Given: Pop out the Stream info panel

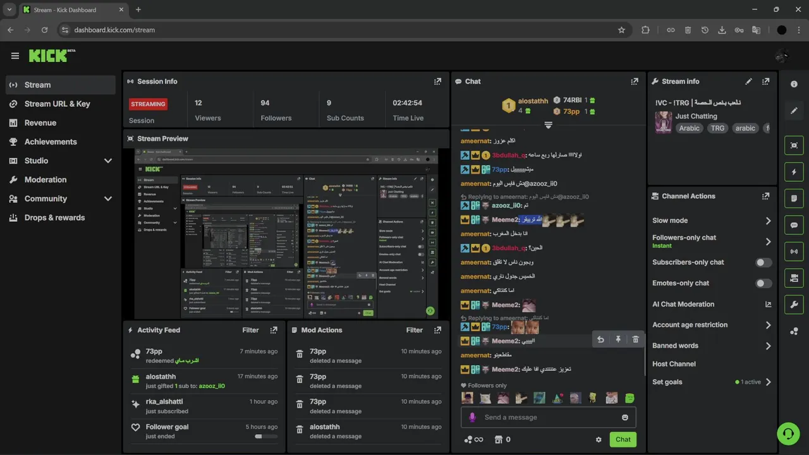Looking at the screenshot, I should [765, 82].
